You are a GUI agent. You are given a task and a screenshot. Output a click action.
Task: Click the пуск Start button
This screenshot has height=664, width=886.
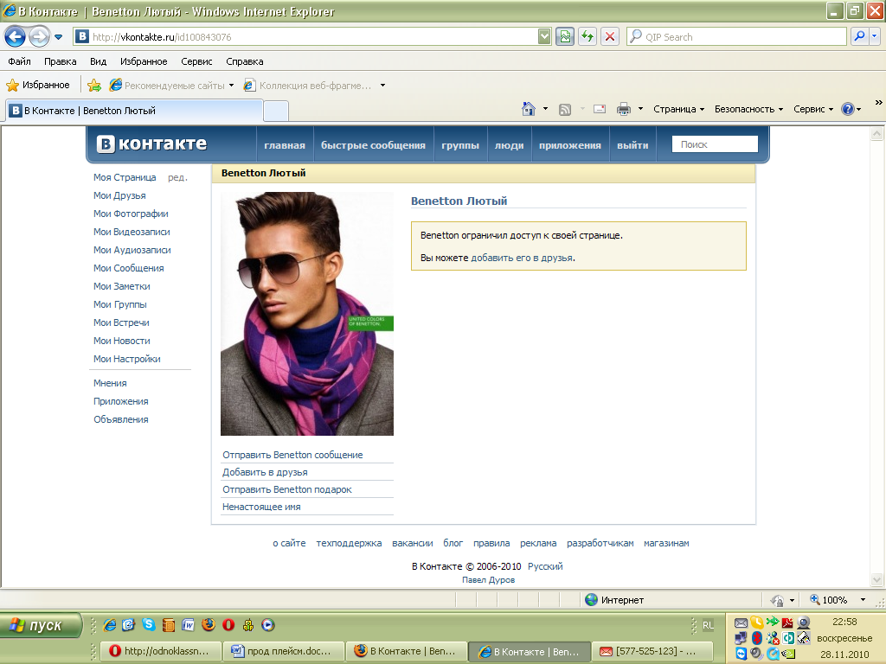pyautogui.click(x=40, y=625)
